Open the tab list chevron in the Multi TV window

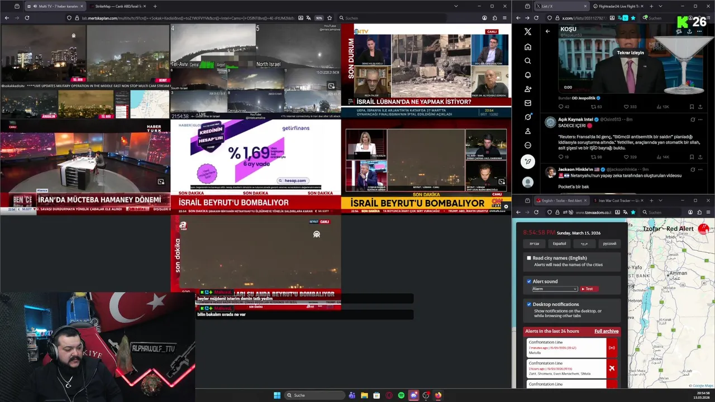tap(456, 6)
